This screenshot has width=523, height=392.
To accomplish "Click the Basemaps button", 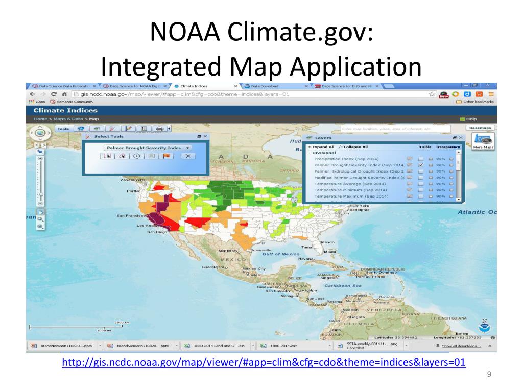I will (x=480, y=128).
